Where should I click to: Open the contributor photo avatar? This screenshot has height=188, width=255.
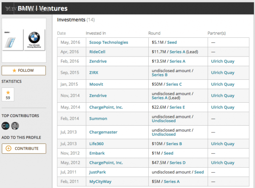pos(15,126)
